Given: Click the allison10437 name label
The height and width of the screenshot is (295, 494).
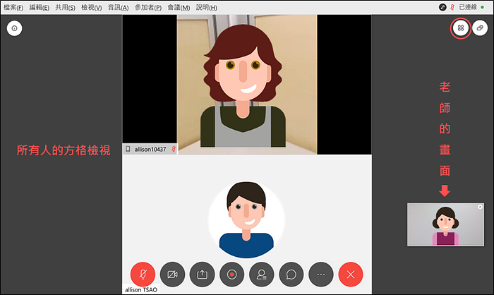Looking at the screenshot, I should (150, 150).
